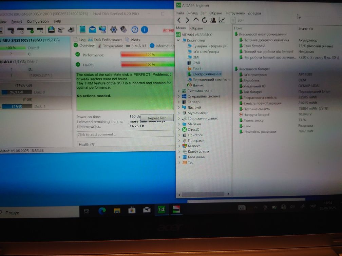Go forward in AIDA64 navigation
Image resolution: width=342 pixels, height=256 pixels.
pos(187,20)
